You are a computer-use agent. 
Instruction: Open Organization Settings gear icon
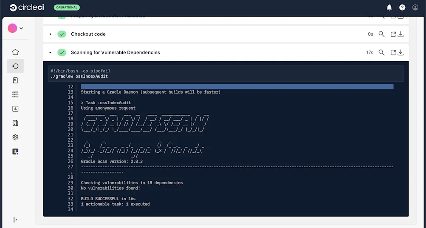15,137
